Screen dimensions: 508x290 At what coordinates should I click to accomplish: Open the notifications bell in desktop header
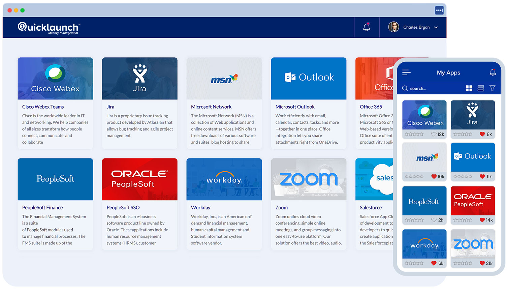point(367,27)
